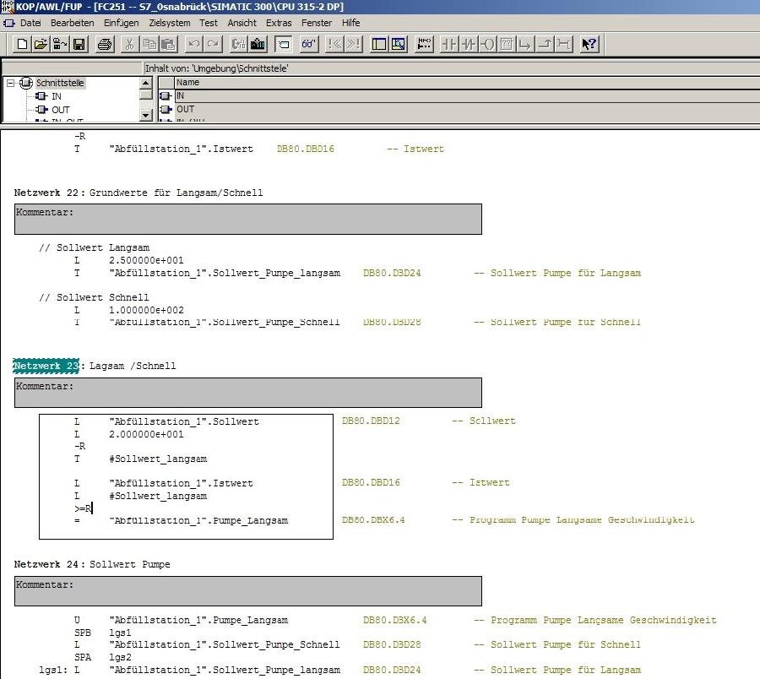
Task: Click the download to PLC icon
Action: pos(258,44)
